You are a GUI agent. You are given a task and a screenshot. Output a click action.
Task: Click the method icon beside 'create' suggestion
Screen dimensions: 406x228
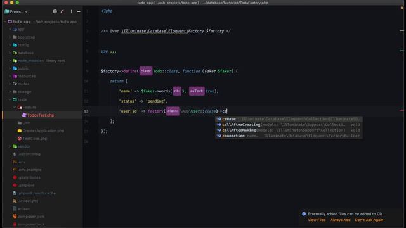click(219, 119)
